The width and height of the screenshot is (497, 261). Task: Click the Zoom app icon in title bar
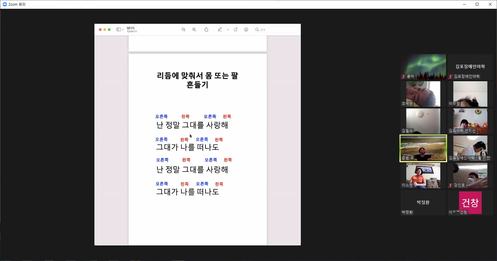[x=5, y=4]
